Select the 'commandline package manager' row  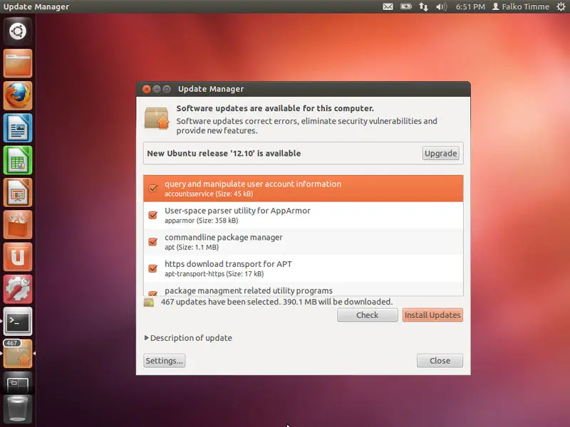pos(304,242)
